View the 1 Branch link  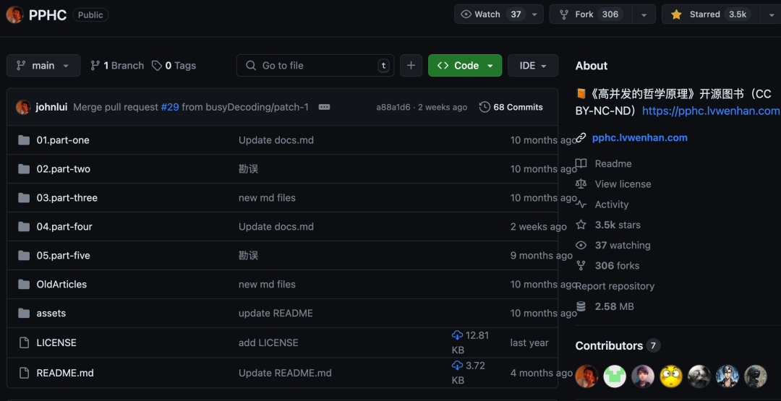click(x=117, y=65)
